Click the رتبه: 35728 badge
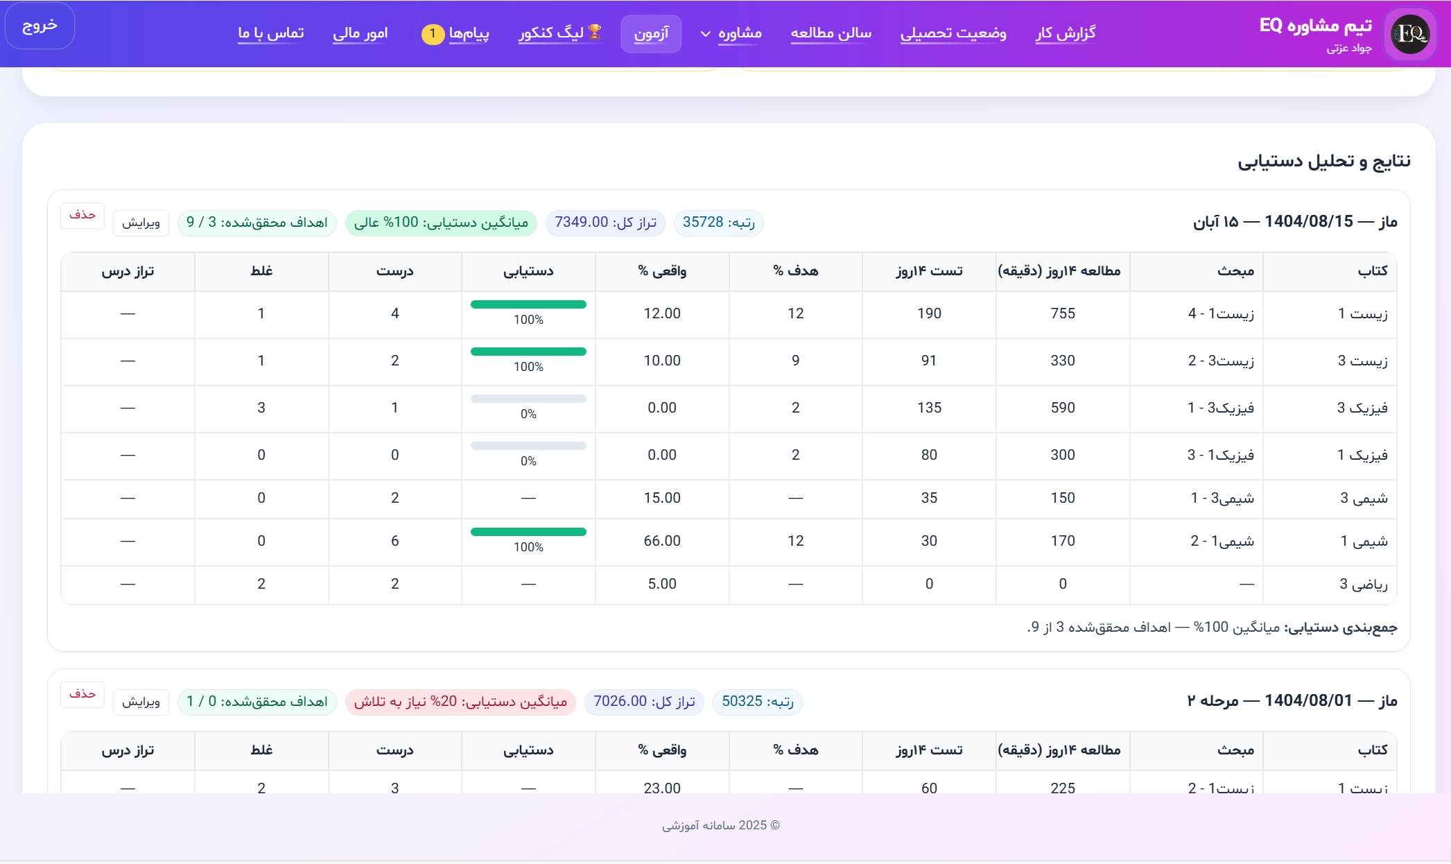The height and width of the screenshot is (864, 1451). pos(718,223)
